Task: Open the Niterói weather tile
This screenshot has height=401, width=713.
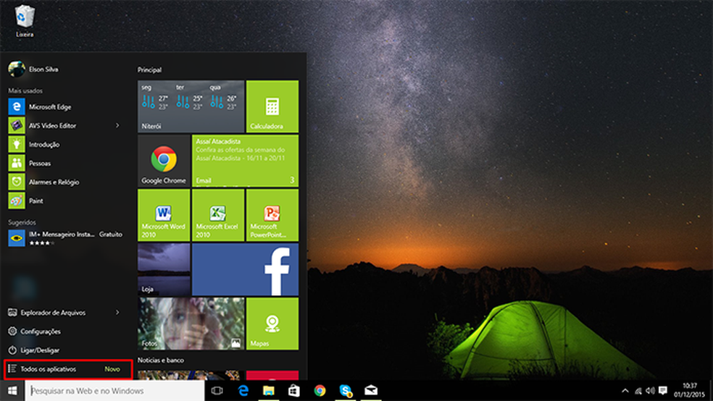Action: point(191,106)
